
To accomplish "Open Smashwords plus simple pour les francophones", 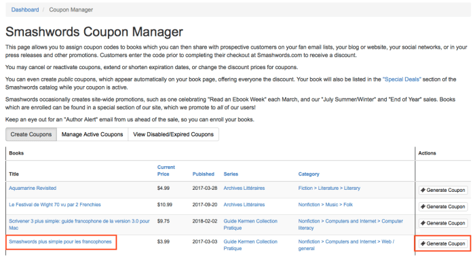I will coord(60,241).
